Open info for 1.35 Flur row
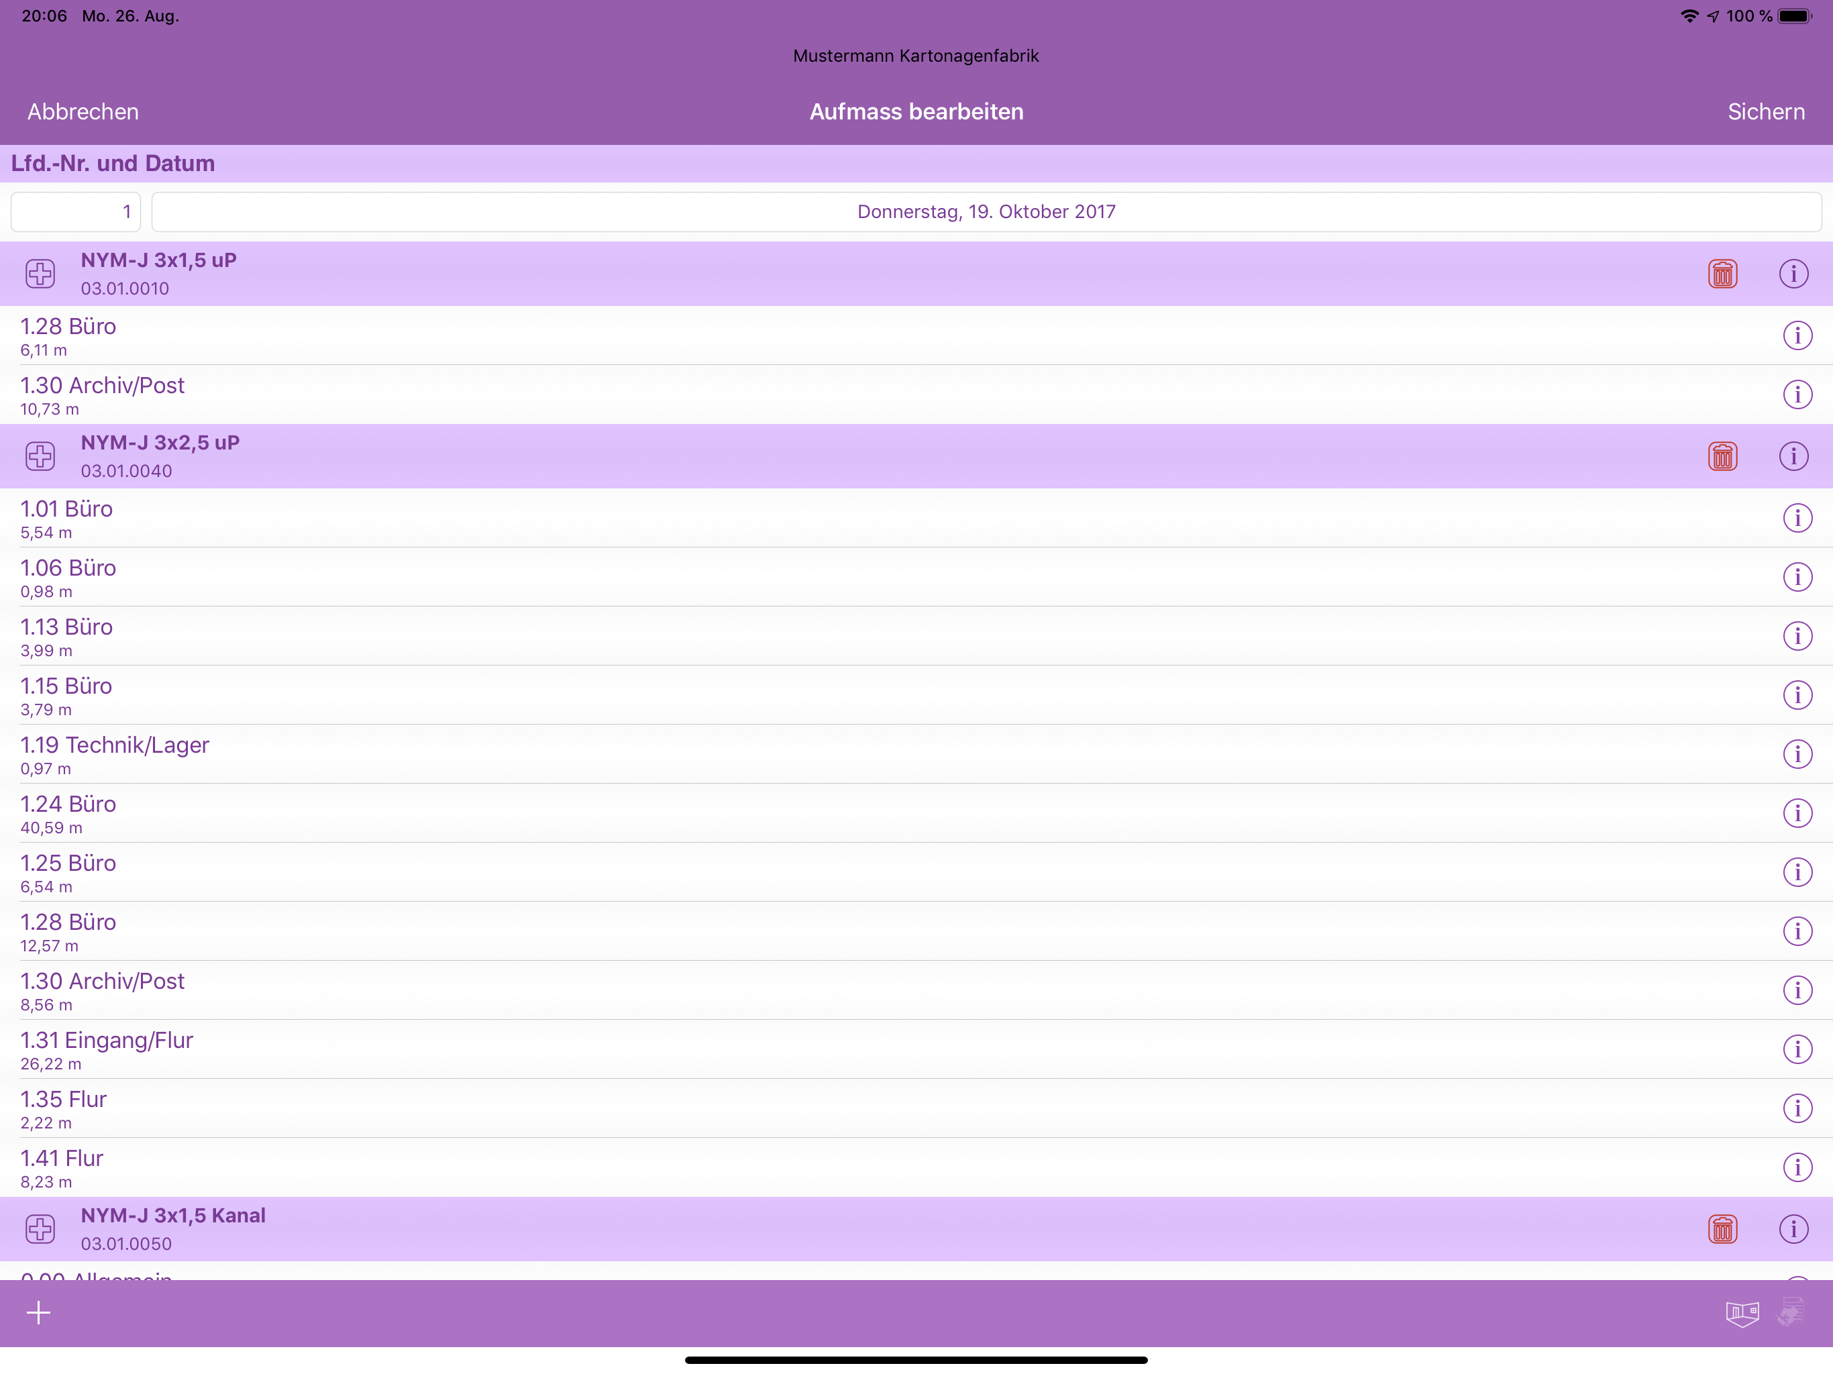The image size is (1833, 1374). point(1797,1108)
